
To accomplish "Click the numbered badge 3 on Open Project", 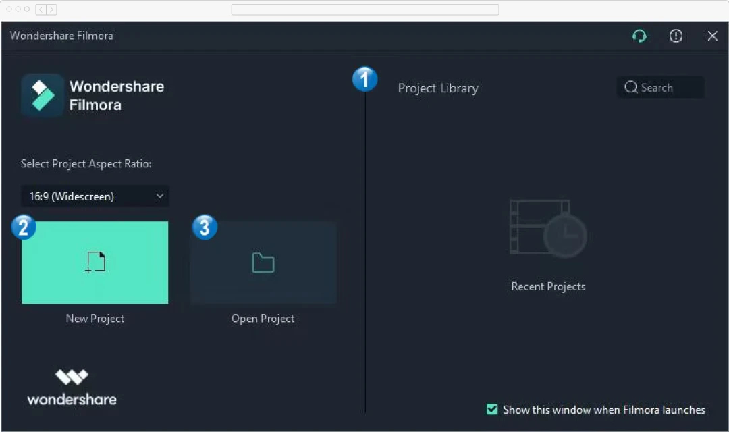I will point(204,227).
